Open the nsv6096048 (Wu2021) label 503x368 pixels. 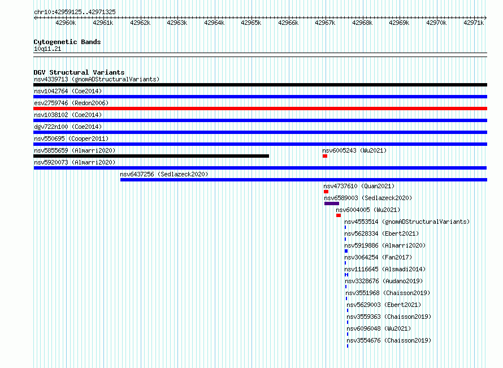coord(379,328)
